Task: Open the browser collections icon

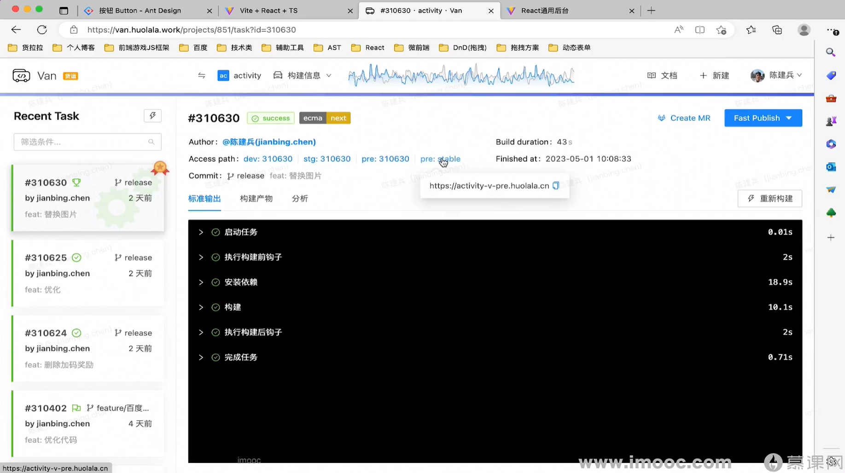Action: (777, 30)
